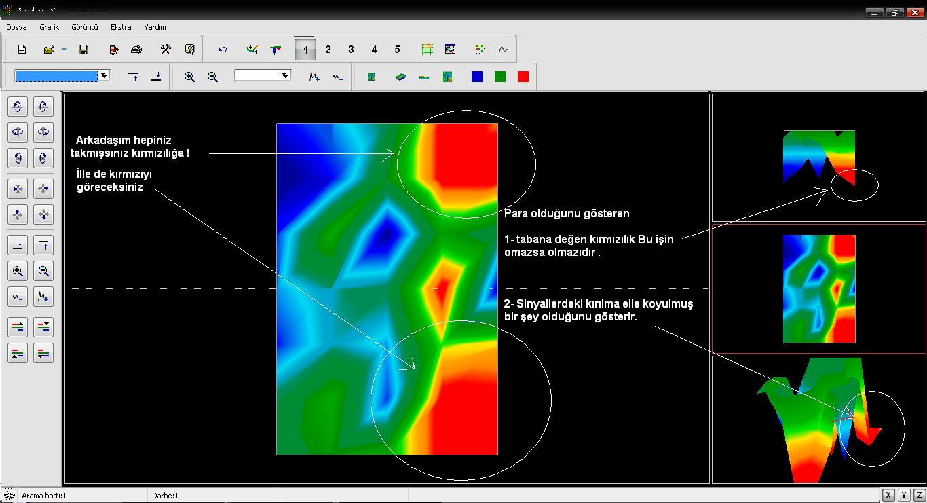Viewport: 927px width, 503px height.
Task: Click the middle top-view thumbnail on right
Action: point(818,289)
